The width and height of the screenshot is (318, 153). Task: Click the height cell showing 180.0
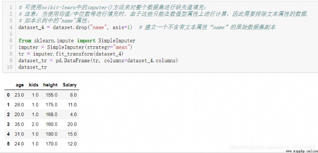(x=52, y=134)
